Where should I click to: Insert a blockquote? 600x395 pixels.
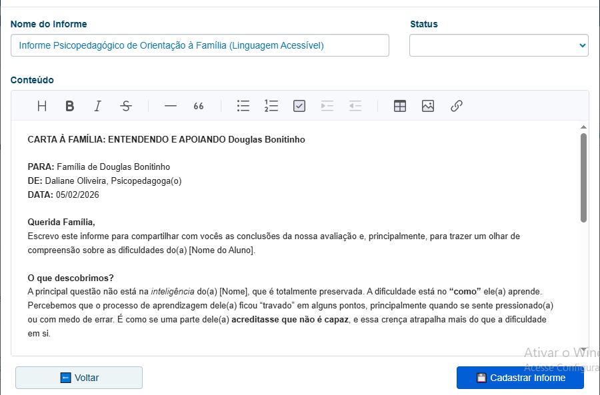pyautogui.click(x=198, y=106)
